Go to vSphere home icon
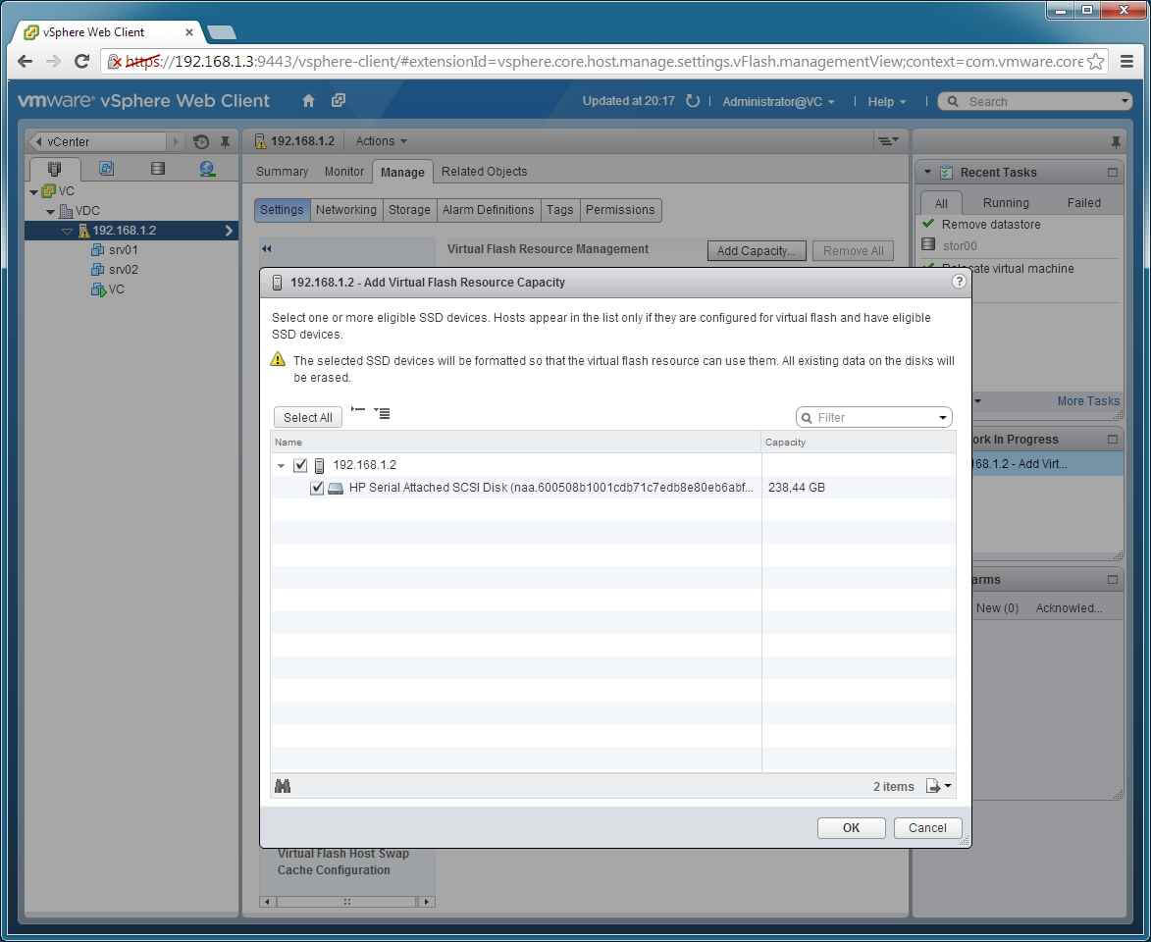This screenshot has height=942, width=1151. pyautogui.click(x=308, y=101)
